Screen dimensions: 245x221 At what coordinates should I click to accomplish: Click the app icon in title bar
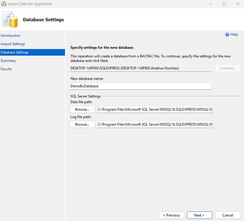pos(4,4)
